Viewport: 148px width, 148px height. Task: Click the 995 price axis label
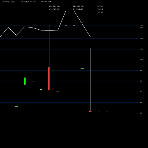pos(141,70)
